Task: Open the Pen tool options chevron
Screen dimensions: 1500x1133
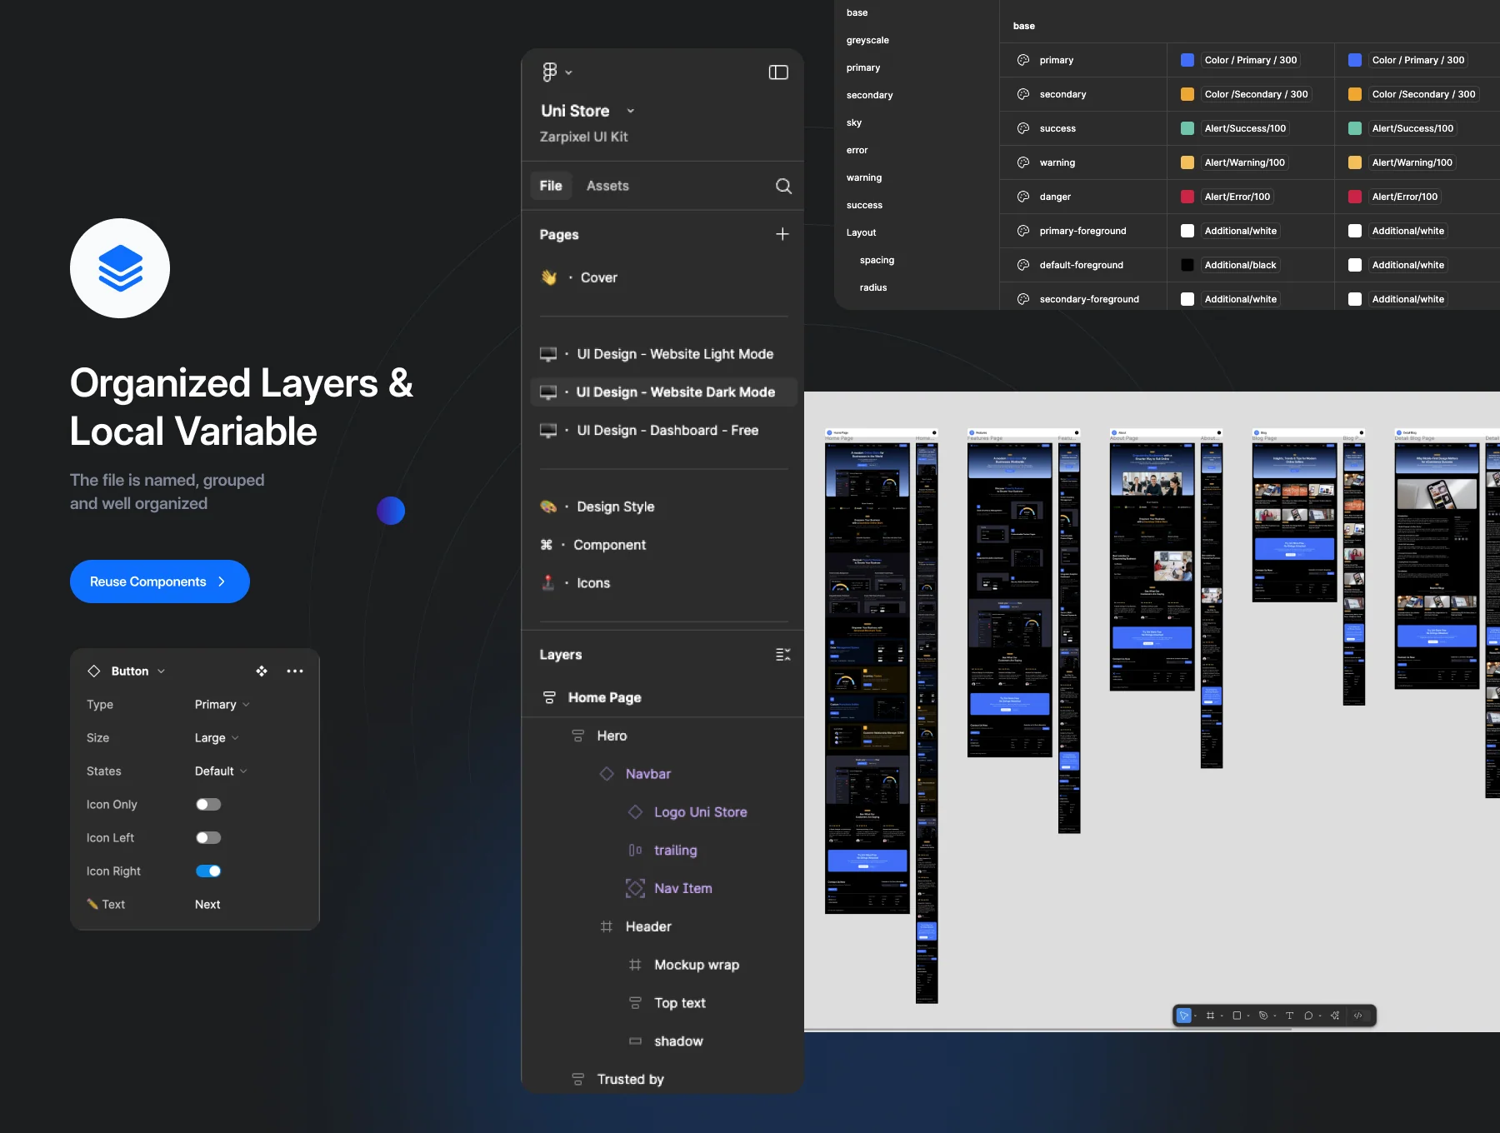Action: pyautogui.click(x=1275, y=1016)
